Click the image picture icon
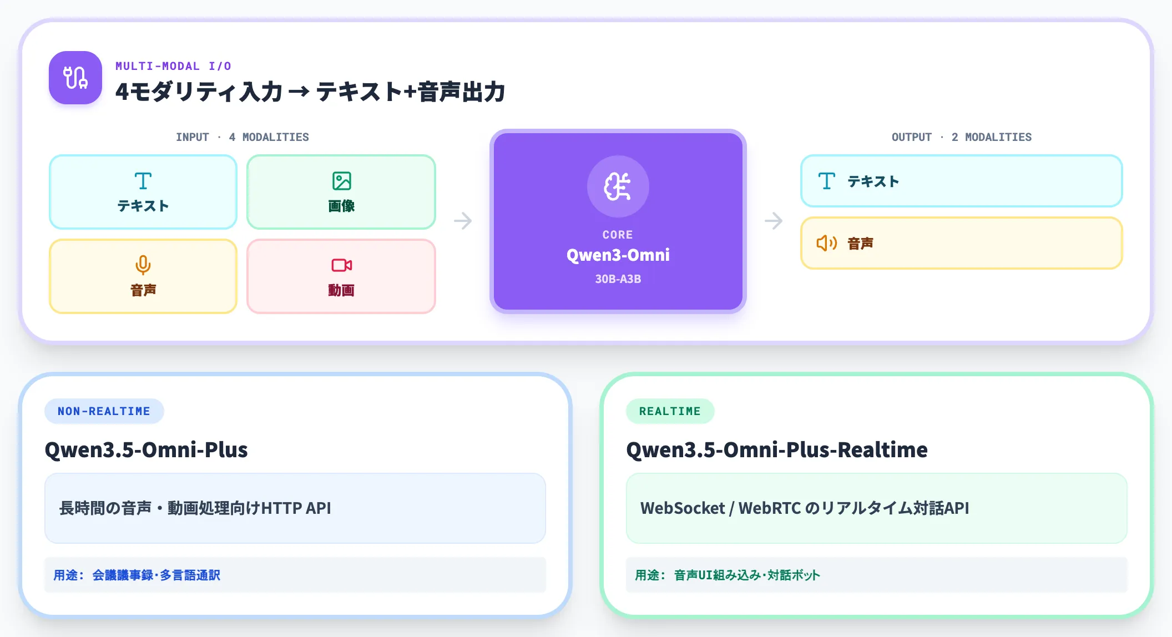 click(x=341, y=181)
